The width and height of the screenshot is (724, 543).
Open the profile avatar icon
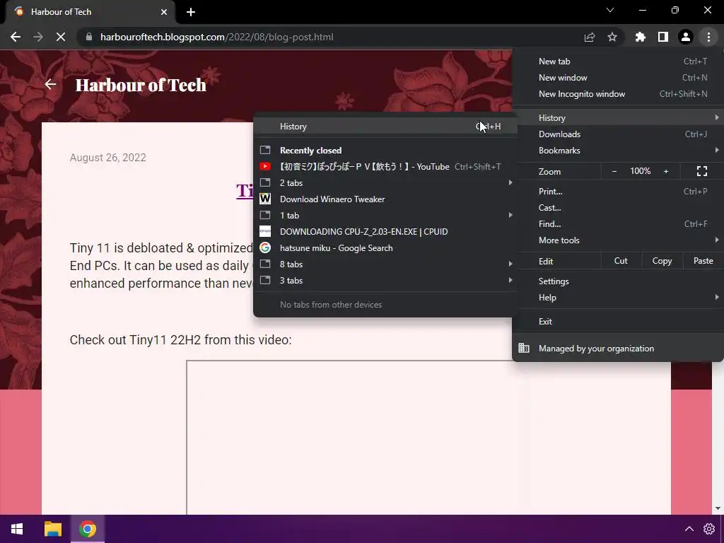click(x=686, y=37)
